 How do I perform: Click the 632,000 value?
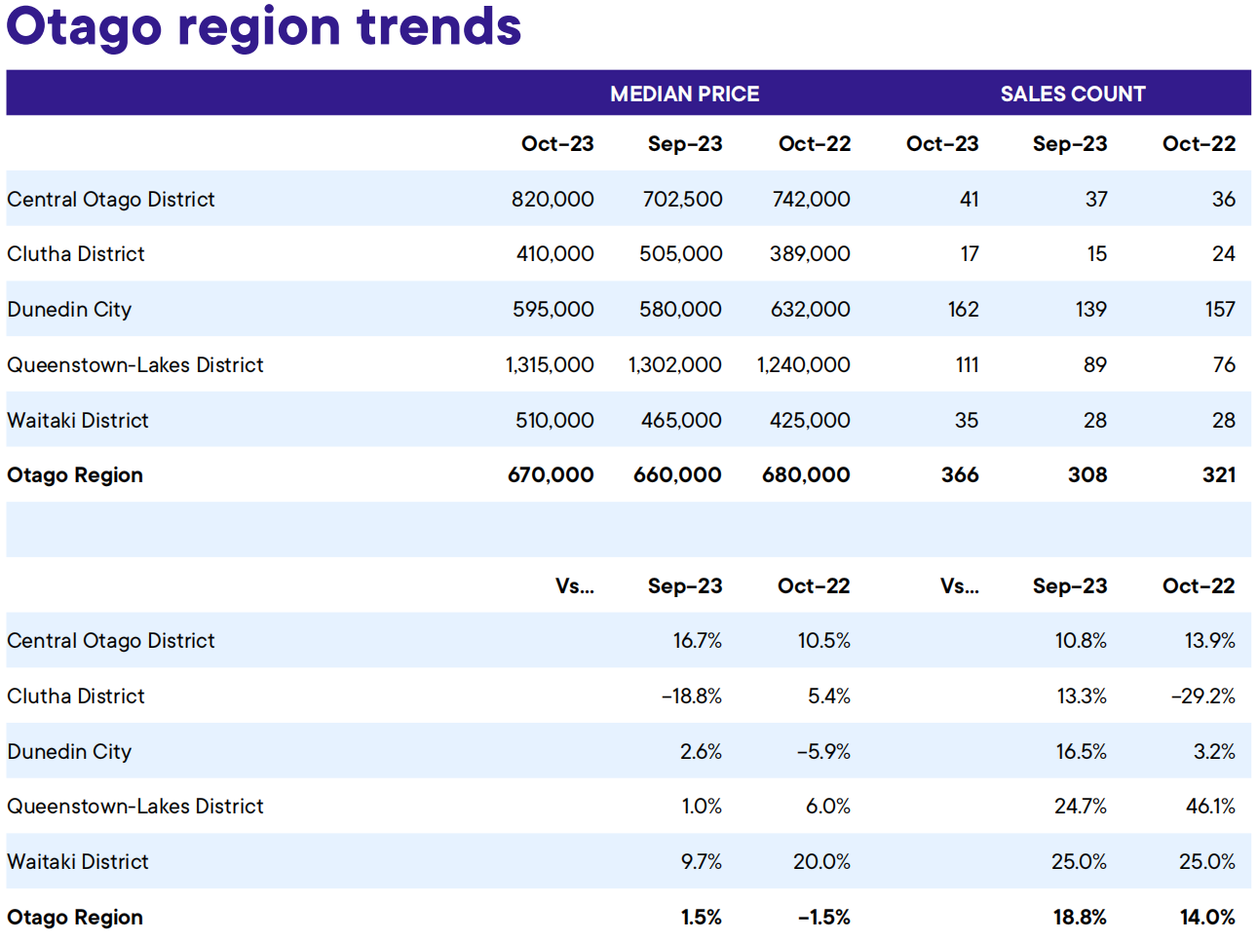point(811,309)
